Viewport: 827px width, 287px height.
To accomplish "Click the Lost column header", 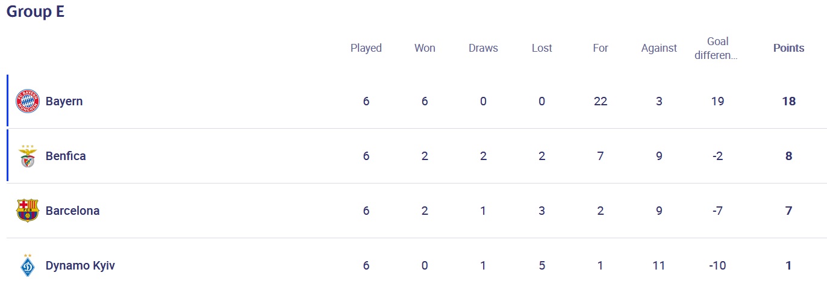I will [541, 48].
